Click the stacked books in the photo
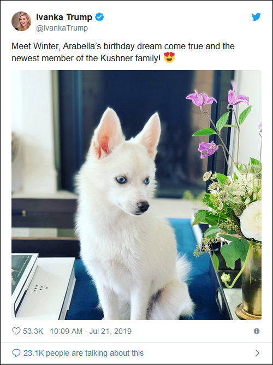 [x=43, y=286]
